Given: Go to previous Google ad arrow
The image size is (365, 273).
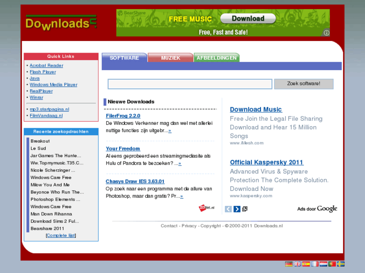Looking at the screenshot, I should (228, 209).
